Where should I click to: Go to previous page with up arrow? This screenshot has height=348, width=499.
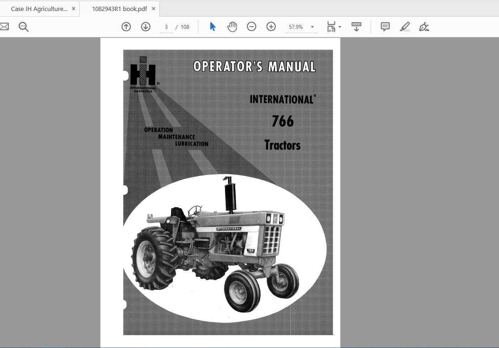point(126,27)
